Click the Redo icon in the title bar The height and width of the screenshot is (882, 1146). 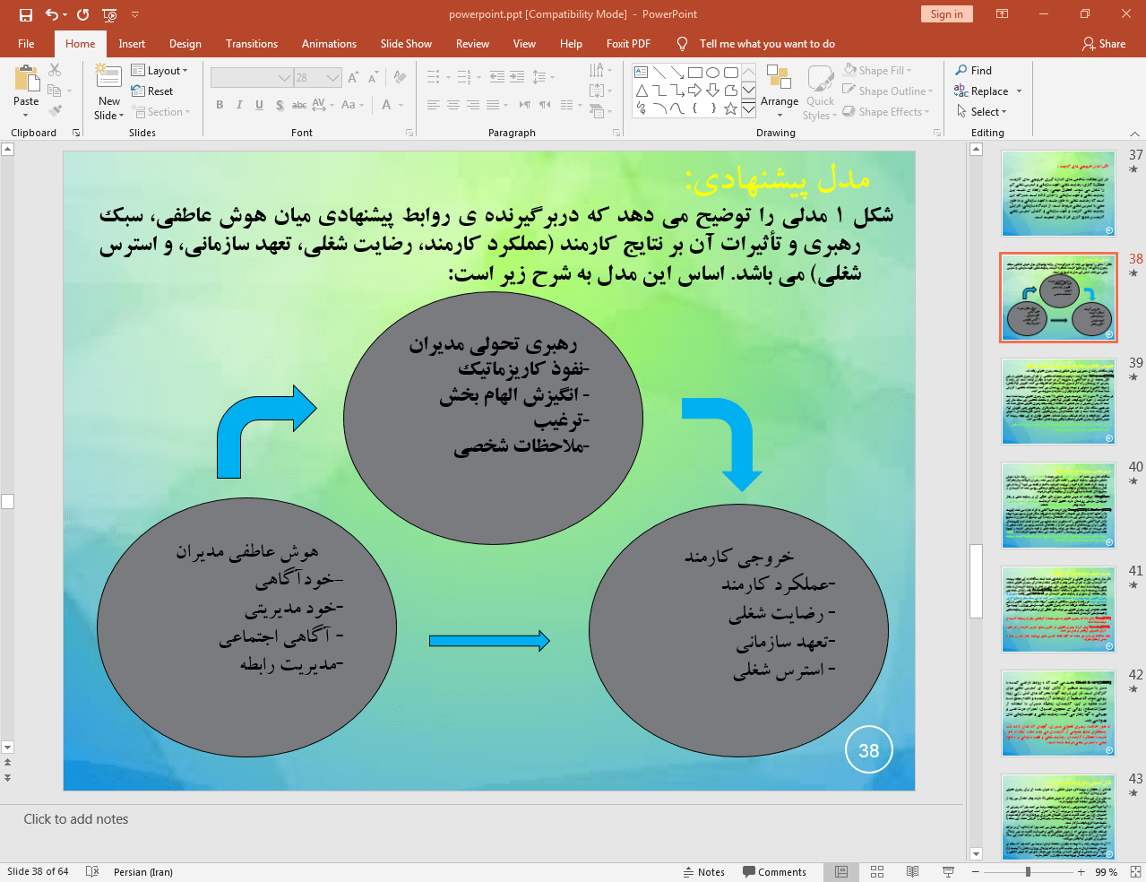[x=83, y=14]
